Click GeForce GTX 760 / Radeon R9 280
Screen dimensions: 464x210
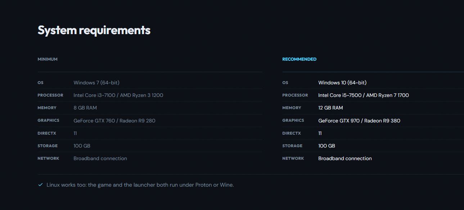pos(114,121)
